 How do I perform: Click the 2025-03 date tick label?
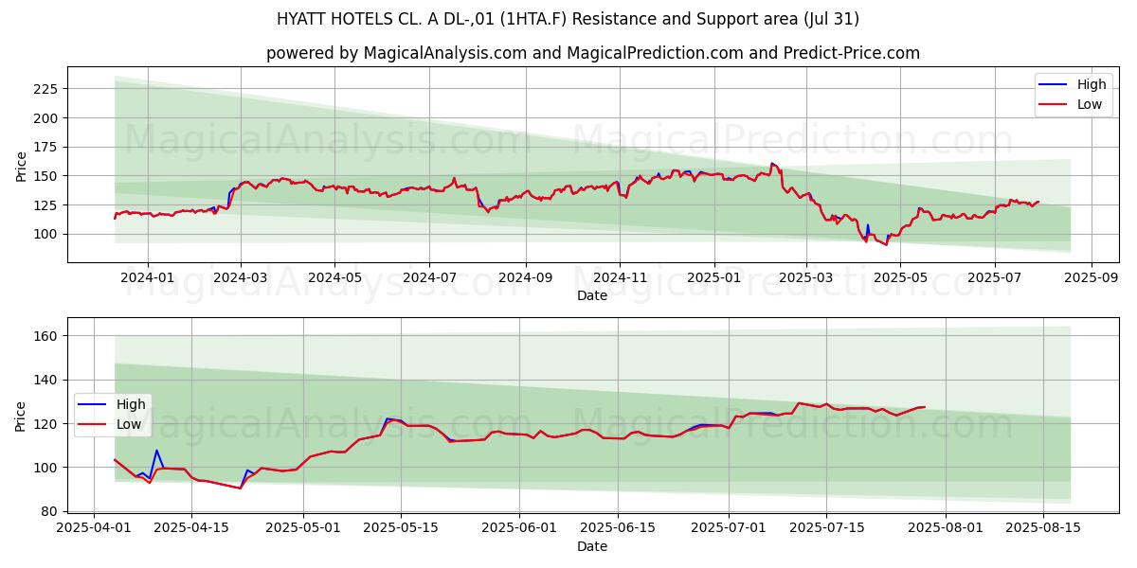click(805, 277)
